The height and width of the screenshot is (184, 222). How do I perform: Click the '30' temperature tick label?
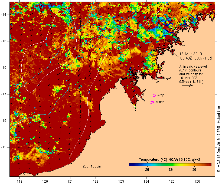coord(194,170)
